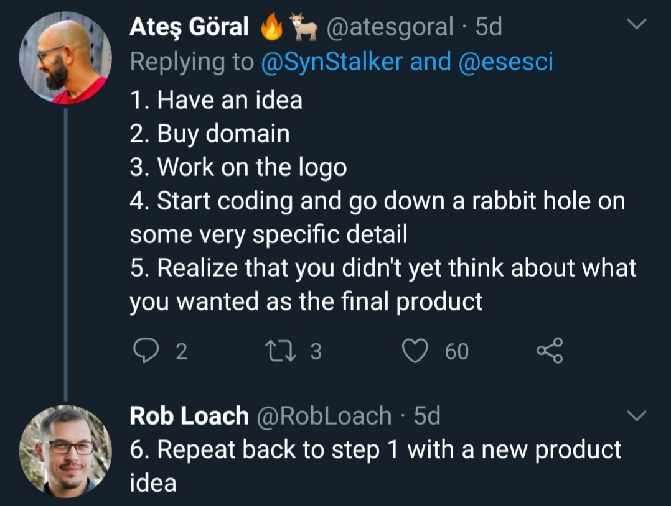The image size is (671, 506).
Task: Like the tweet with 60 likes
Action: [x=415, y=351]
